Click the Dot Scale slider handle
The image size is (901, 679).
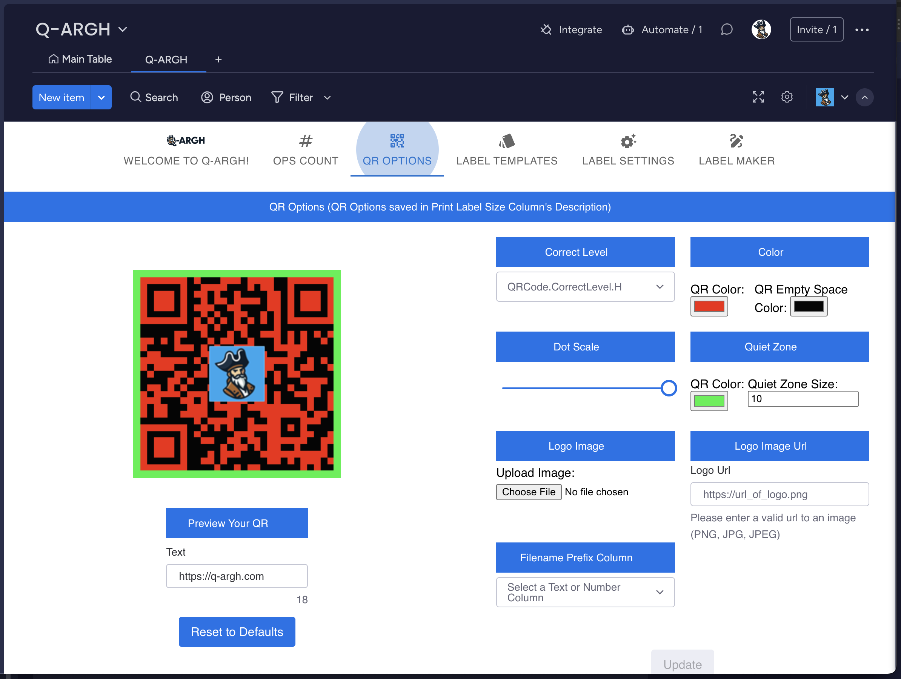[669, 388]
